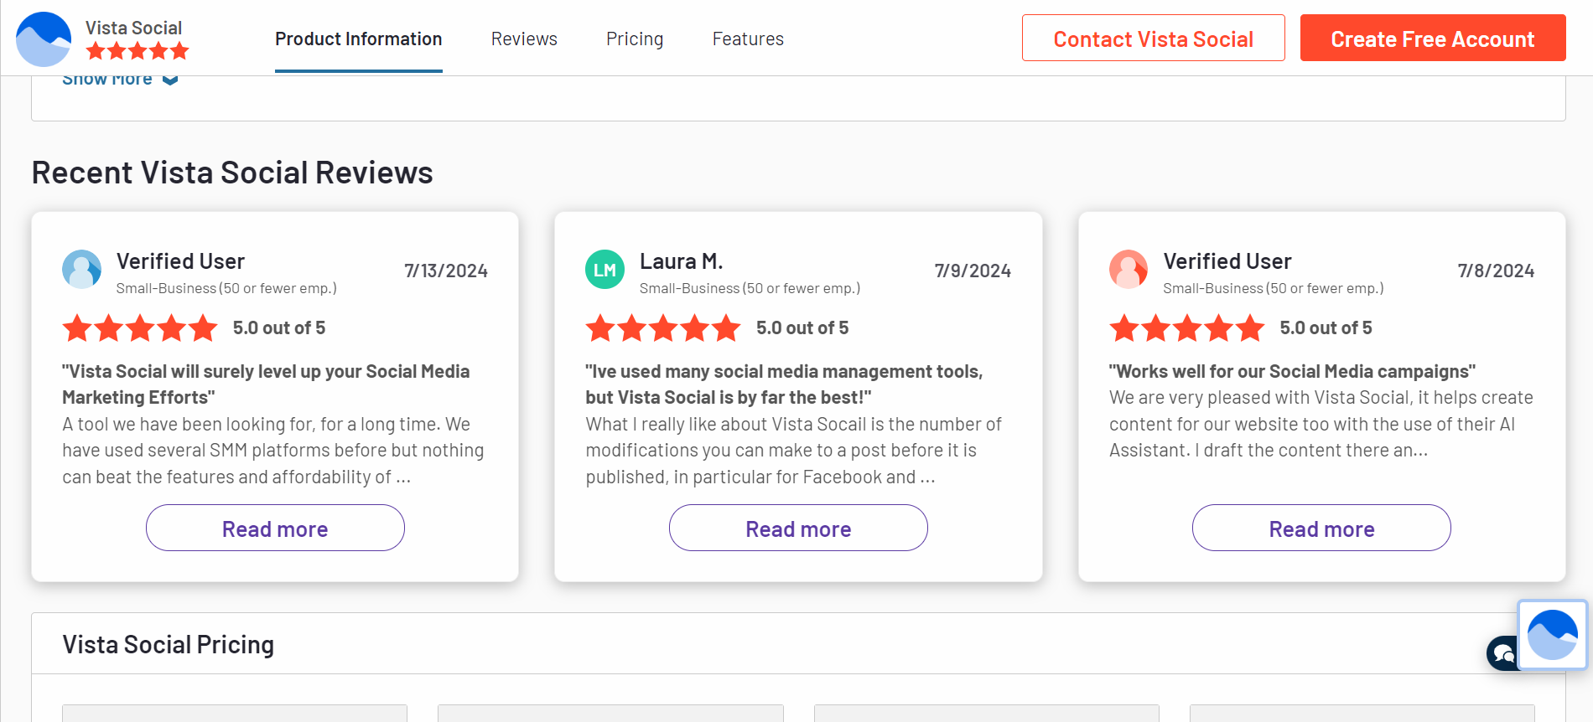Read more of Laura M.'s review
The height and width of the screenshot is (722, 1593).
pyautogui.click(x=798, y=529)
